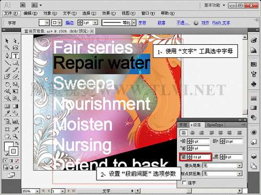Screen dimensions: 261x195
Task: Select the black arrow Selection tool
Action: (7, 41)
